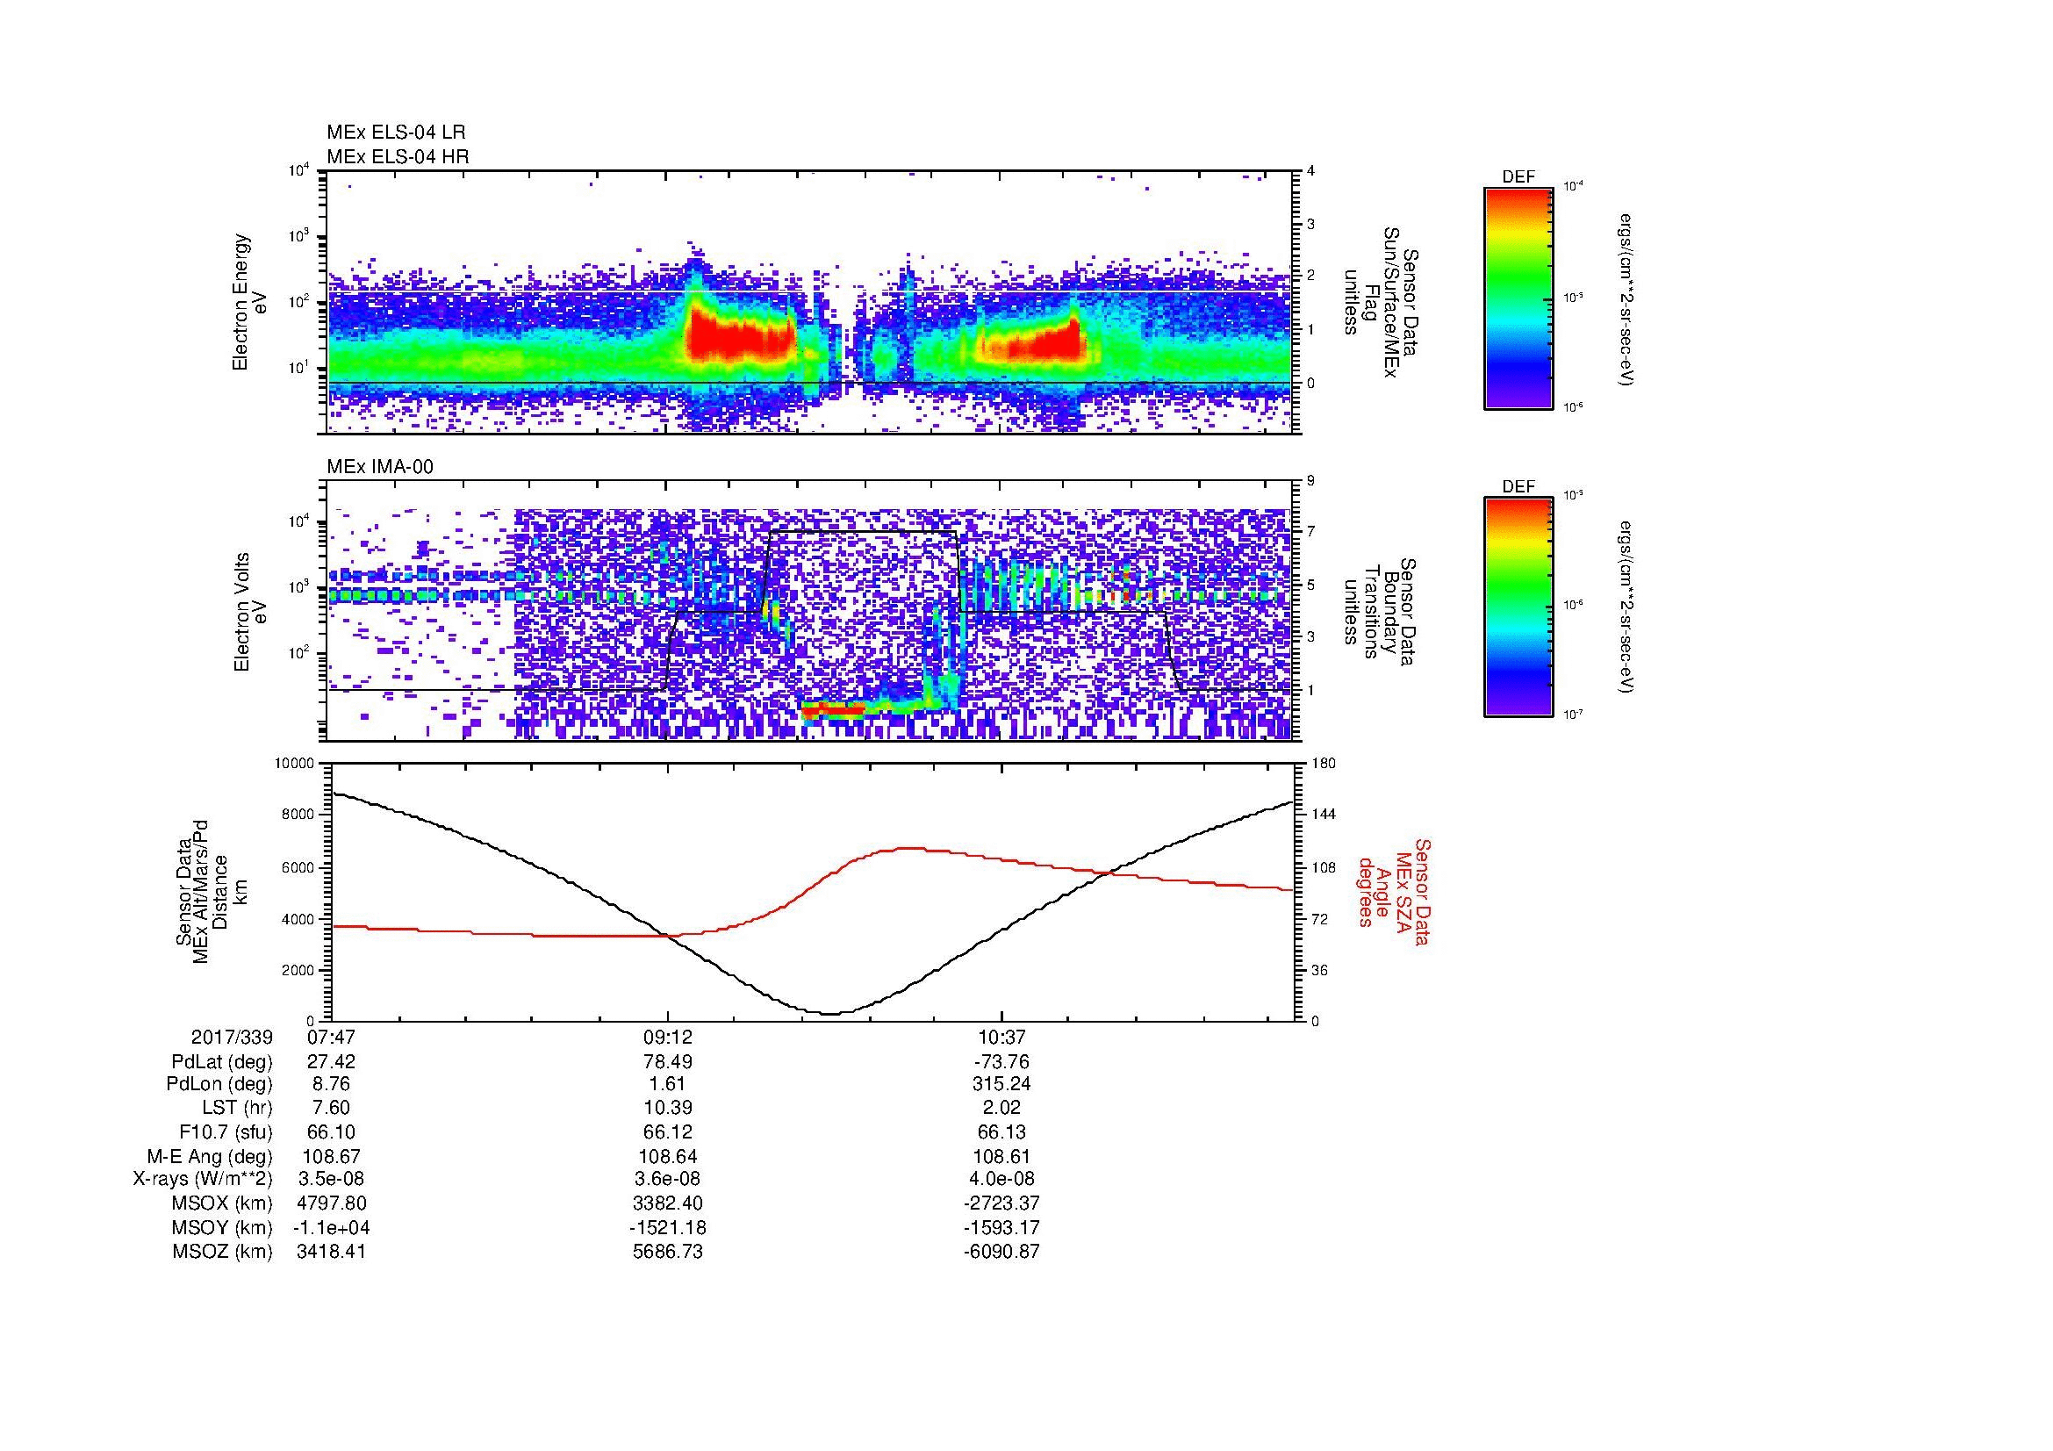Screen dimensions: 2053x1451
Task: Click the PdLon value 315.24
Action: click(1001, 1084)
